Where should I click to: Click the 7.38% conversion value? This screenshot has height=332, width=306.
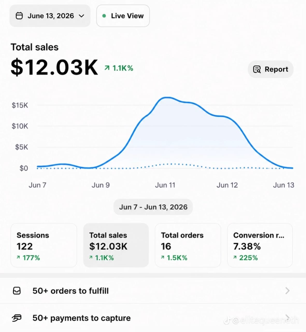pos(247,246)
